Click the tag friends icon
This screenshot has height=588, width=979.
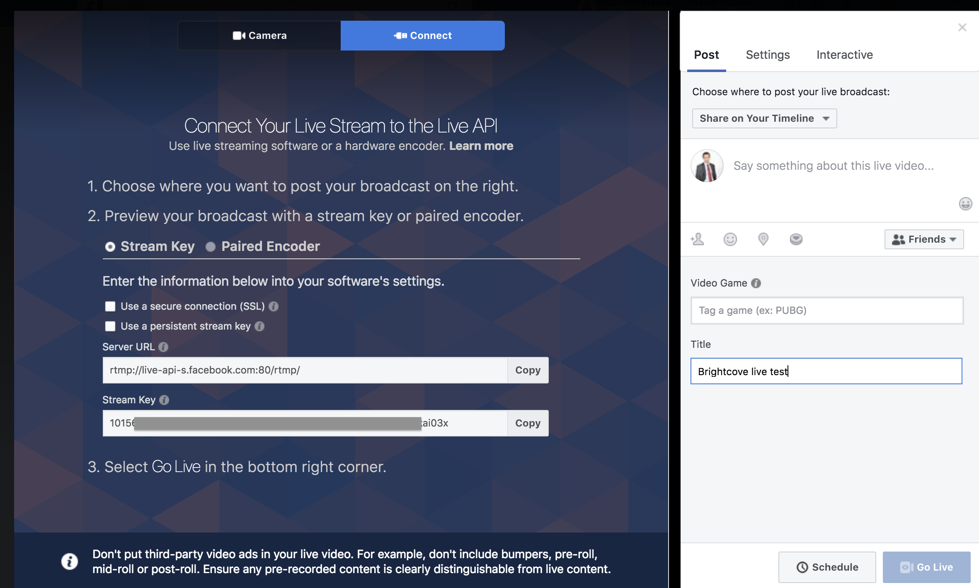(698, 239)
